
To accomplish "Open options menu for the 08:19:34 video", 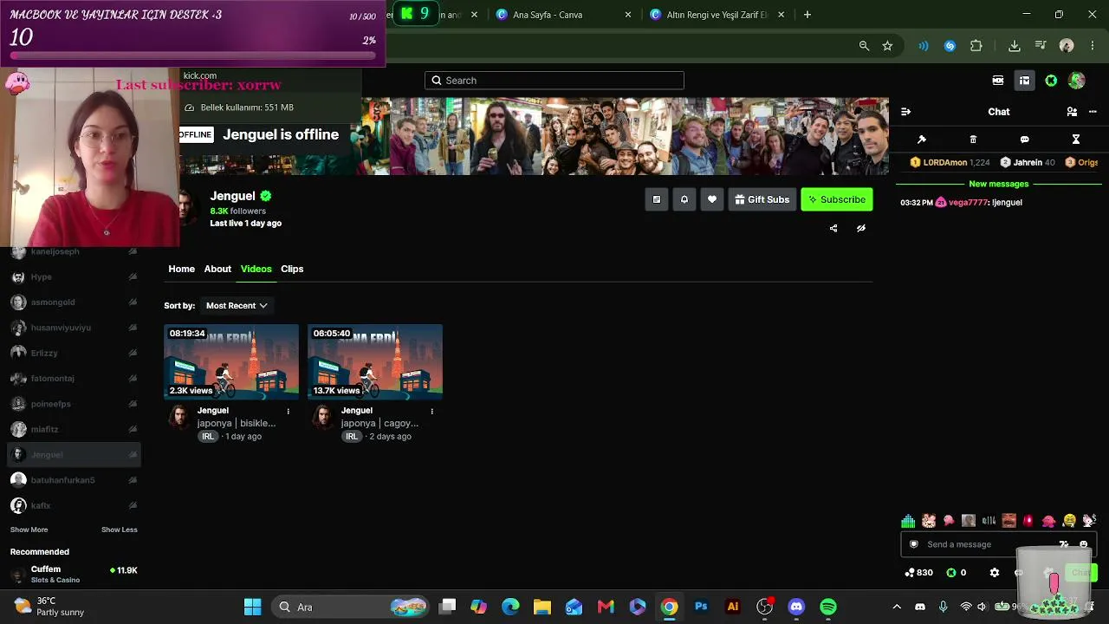I will click(x=289, y=411).
